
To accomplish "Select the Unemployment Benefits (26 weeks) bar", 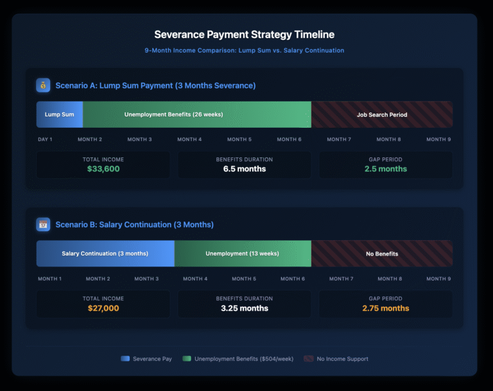I will click(197, 114).
